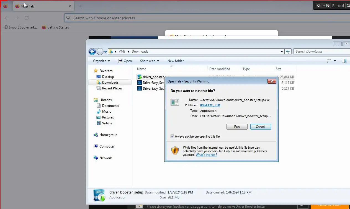
Task: Go forward in Explorer window
Action: point(100,51)
